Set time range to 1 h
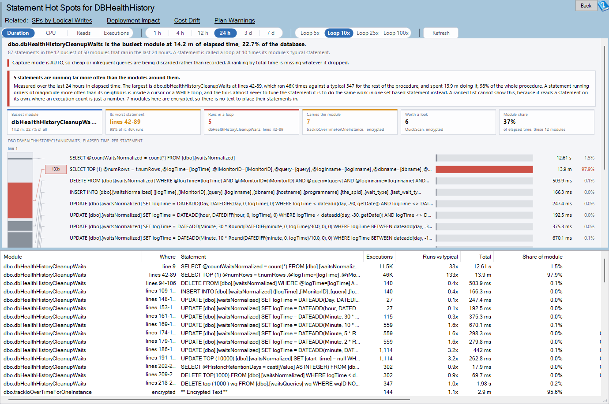Image resolution: width=609 pixels, height=404 pixels. (157, 33)
